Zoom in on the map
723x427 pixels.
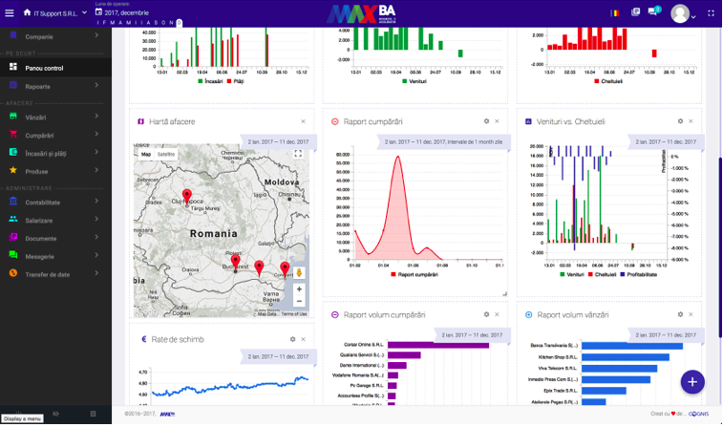(x=299, y=288)
